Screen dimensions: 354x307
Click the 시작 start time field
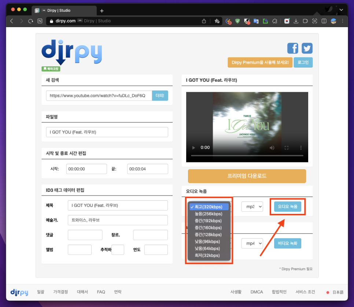pos(86,169)
